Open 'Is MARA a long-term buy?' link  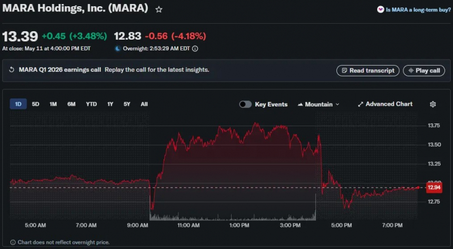click(x=418, y=10)
